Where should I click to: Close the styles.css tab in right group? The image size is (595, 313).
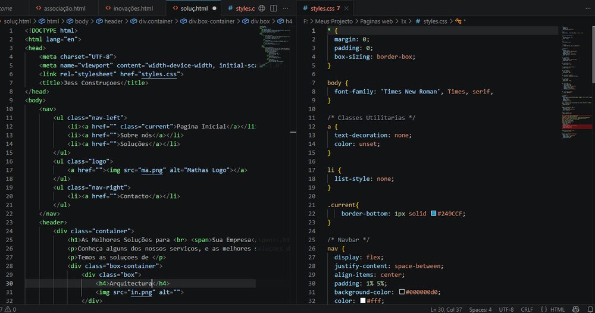tap(346, 8)
